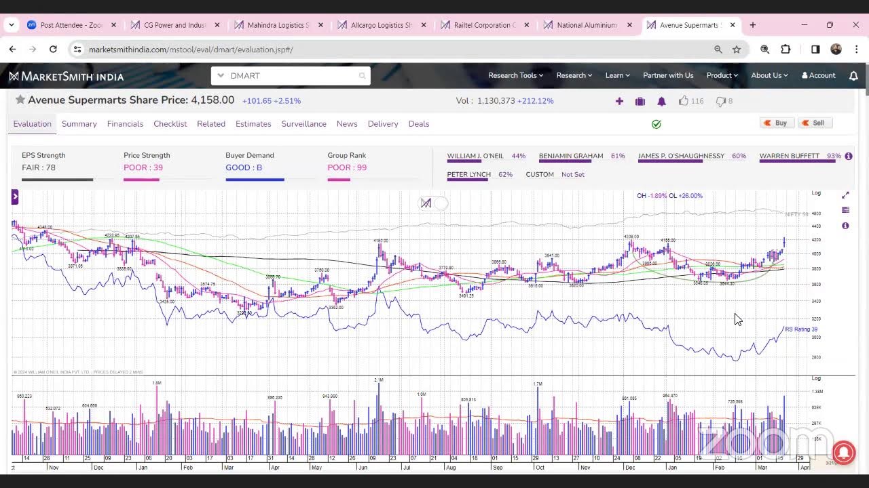
Task: Switch to Railtel Corporation browser tab
Action: pos(484,25)
